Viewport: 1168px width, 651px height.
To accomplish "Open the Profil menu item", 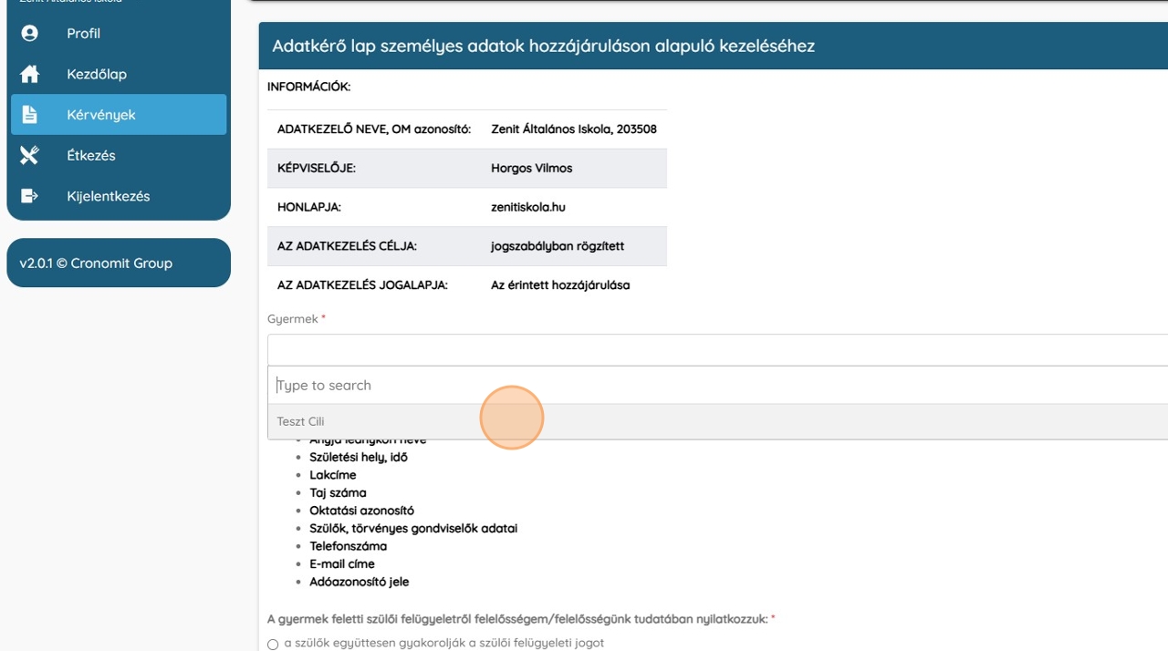I will point(119,33).
